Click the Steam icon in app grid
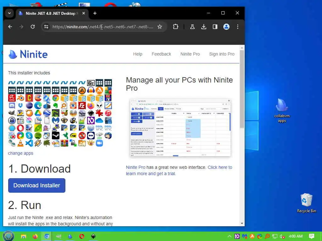The image size is (322, 241). (55, 136)
